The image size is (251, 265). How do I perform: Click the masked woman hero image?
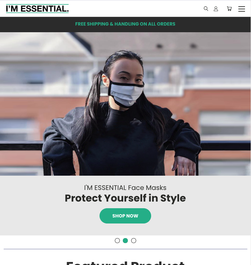coord(125,104)
